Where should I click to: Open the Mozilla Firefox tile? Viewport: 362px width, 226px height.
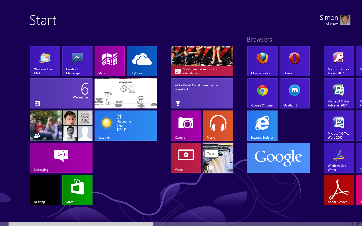coord(262,61)
